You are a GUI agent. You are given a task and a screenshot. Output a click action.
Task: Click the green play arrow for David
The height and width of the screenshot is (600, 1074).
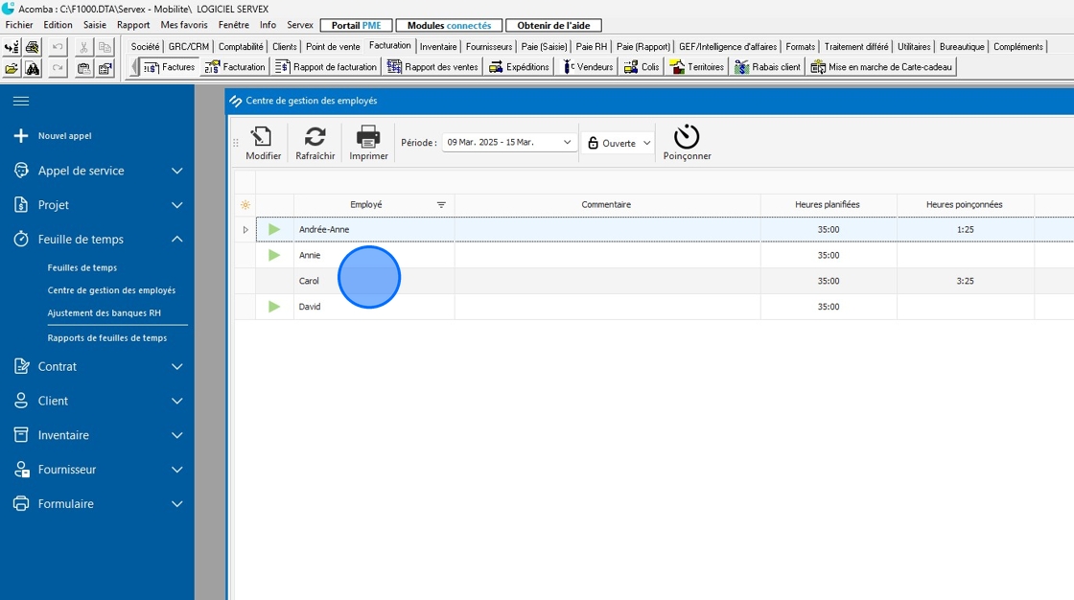click(x=274, y=307)
